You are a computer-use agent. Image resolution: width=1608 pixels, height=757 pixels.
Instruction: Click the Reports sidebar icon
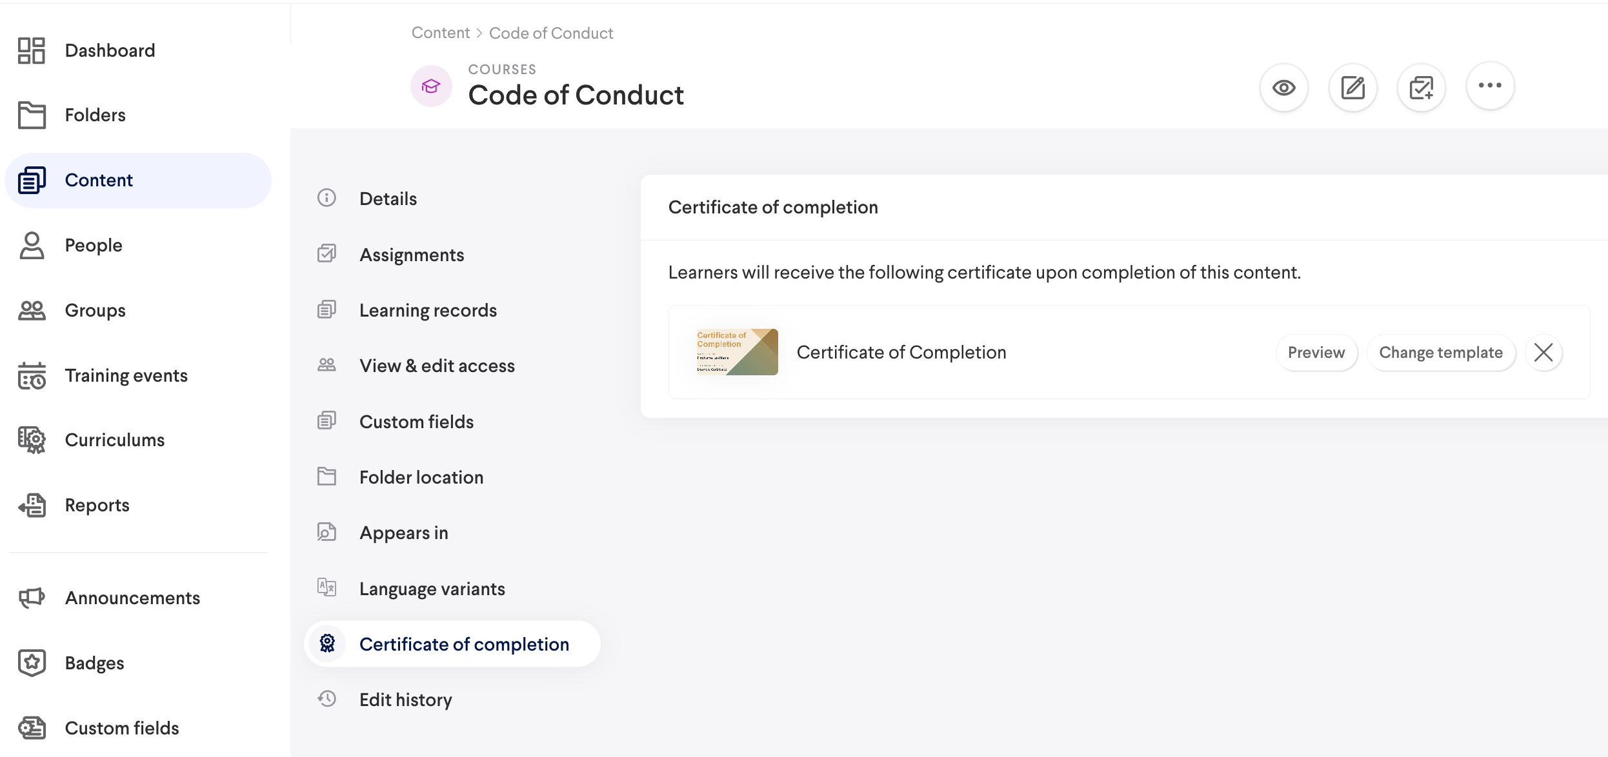coord(32,505)
